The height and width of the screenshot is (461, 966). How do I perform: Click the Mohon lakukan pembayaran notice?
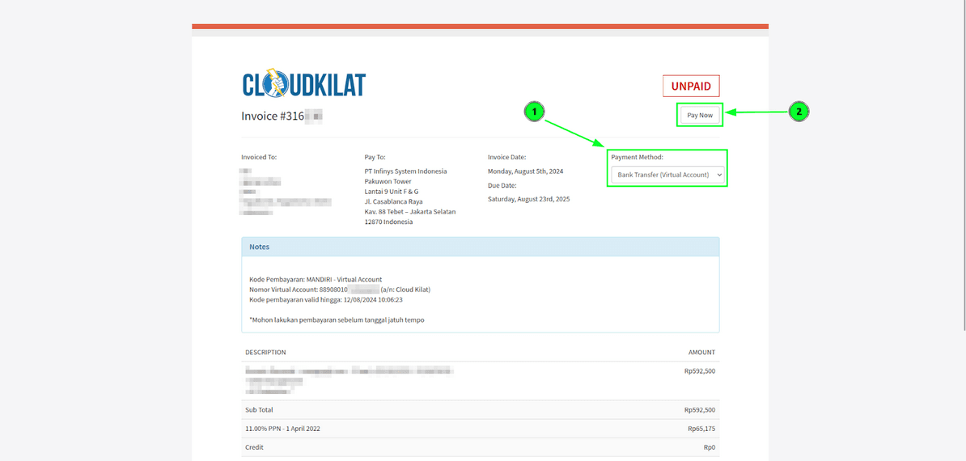(337, 320)
